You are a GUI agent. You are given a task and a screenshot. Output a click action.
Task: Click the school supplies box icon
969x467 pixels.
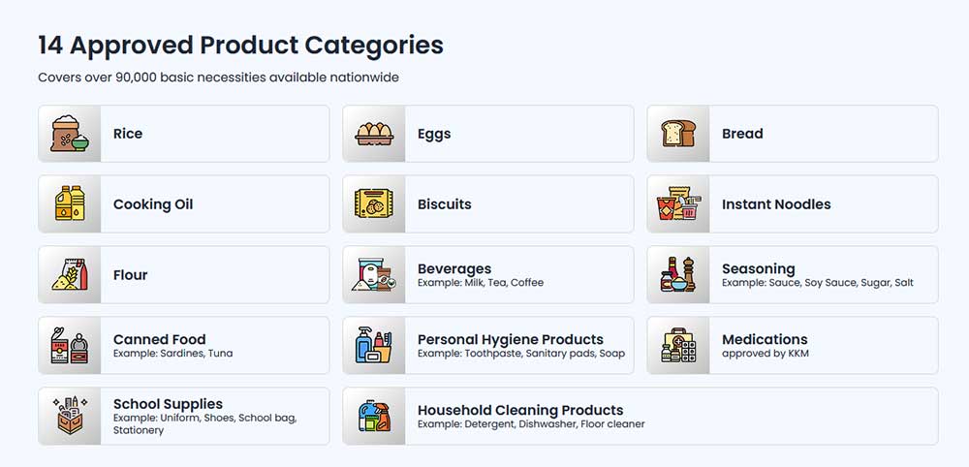(69, 416)
